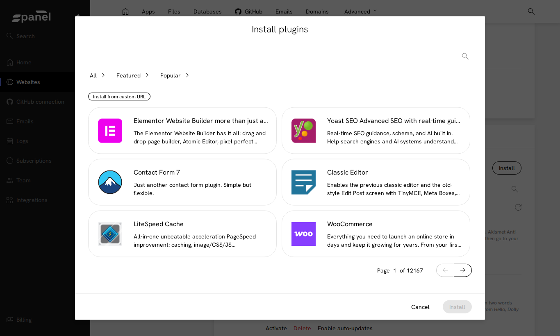Open Apps in the top navigation

[148, 11]
